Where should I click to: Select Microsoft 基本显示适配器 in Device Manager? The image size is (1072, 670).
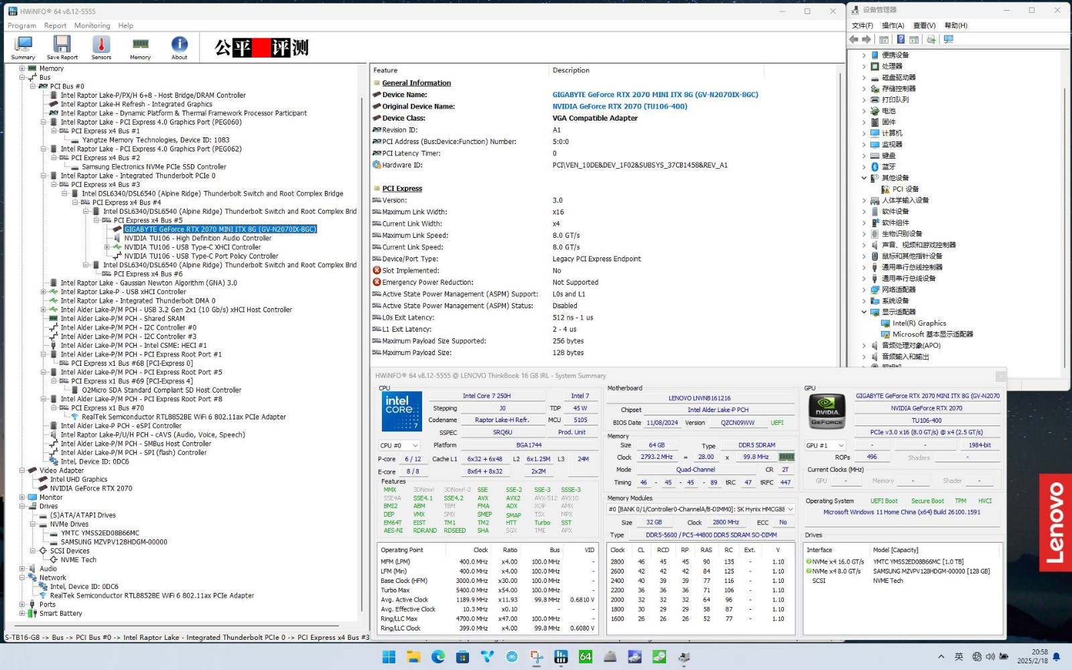[933, 334]
